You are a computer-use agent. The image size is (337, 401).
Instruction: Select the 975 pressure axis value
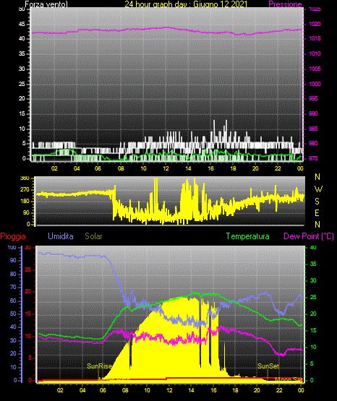click(313, 158)
